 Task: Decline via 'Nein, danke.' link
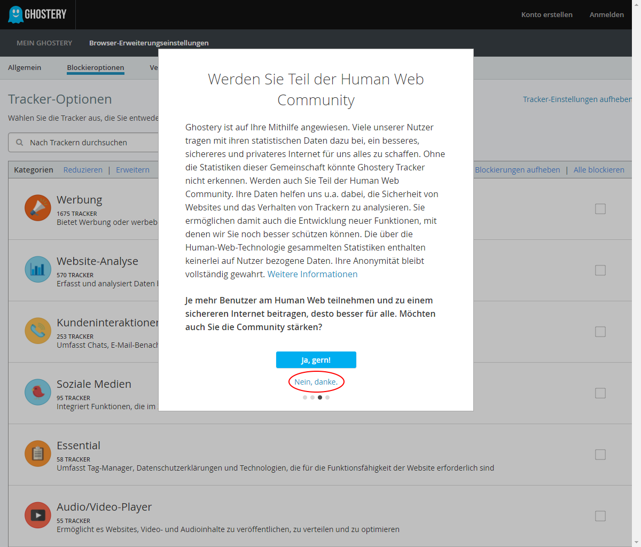(316, 382)
